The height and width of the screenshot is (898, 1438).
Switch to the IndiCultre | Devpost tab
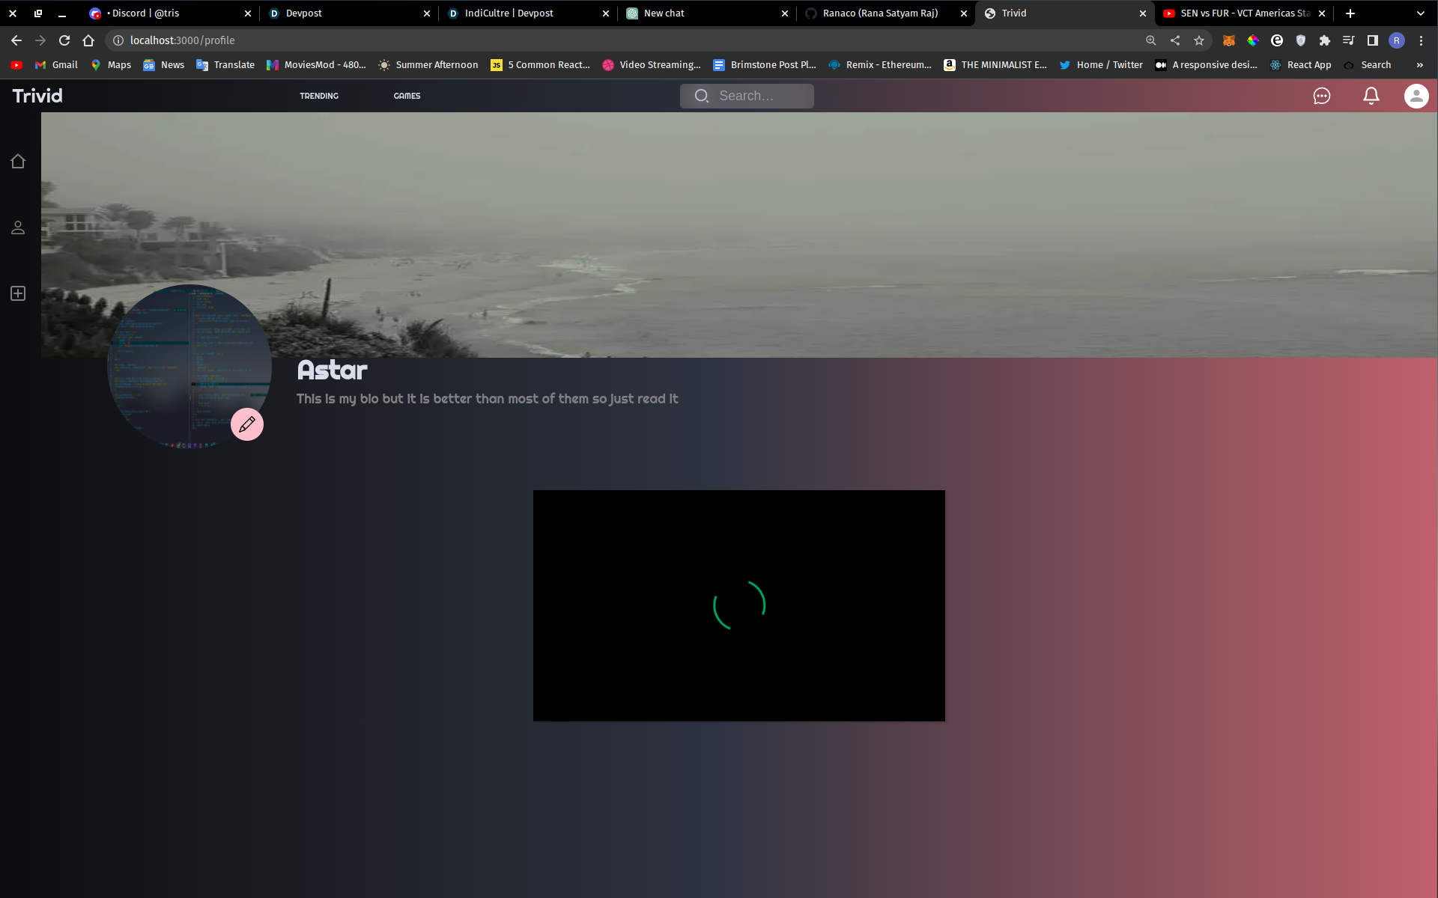pyautogui.click(x=509, y=13)
